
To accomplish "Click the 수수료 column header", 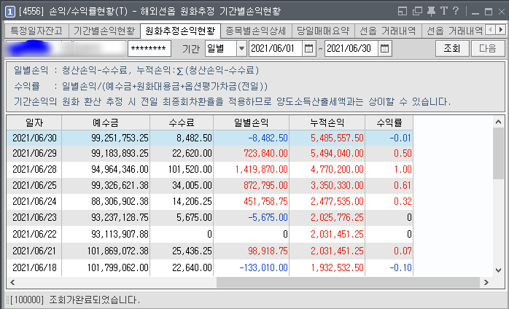I will click(182, 122).
